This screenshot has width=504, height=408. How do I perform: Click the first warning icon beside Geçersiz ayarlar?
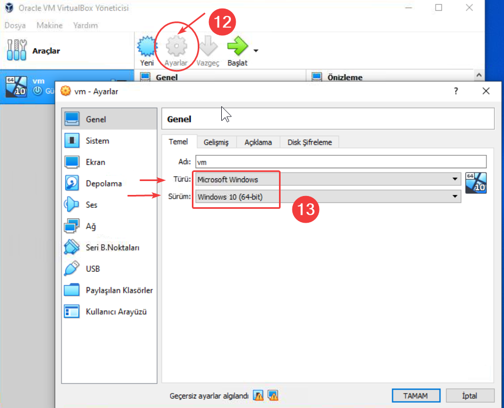[x=258, y=396]
